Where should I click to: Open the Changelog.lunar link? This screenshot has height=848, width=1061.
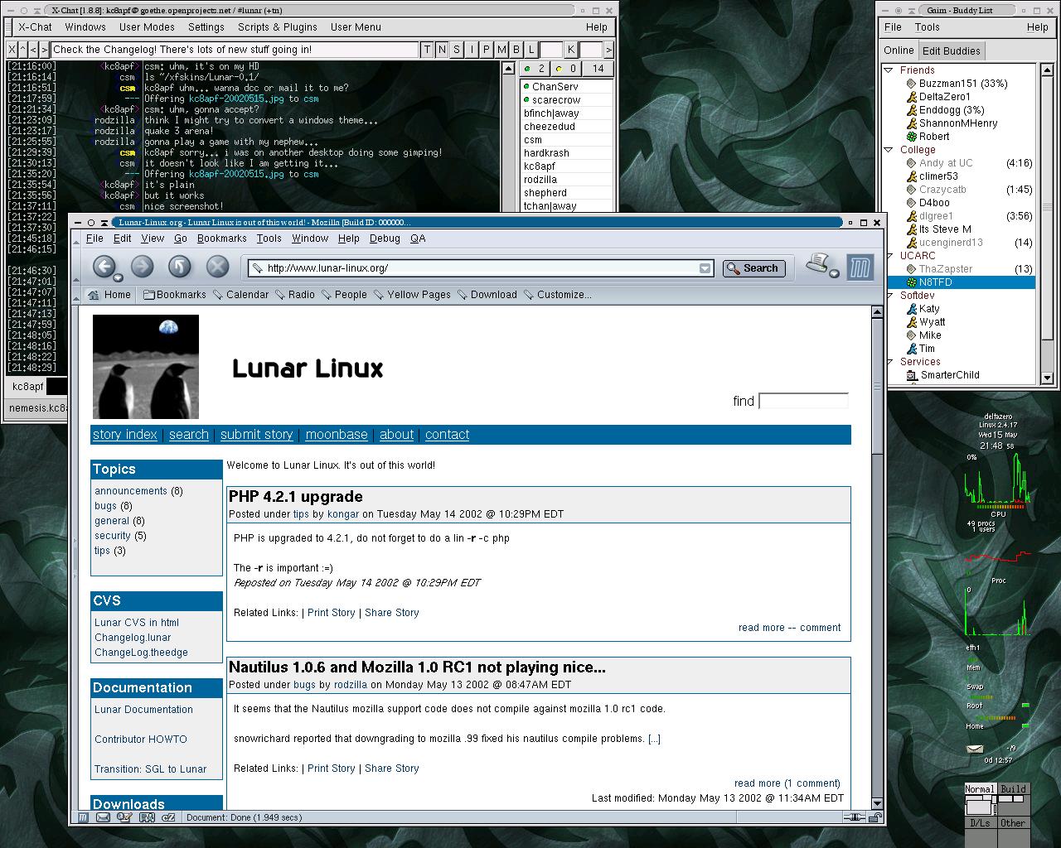[133, 638]
